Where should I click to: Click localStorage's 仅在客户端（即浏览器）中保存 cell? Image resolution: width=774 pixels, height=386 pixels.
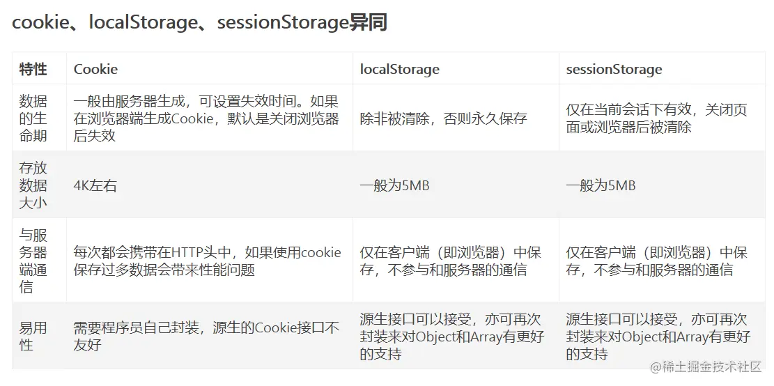[x=450, y=261]
